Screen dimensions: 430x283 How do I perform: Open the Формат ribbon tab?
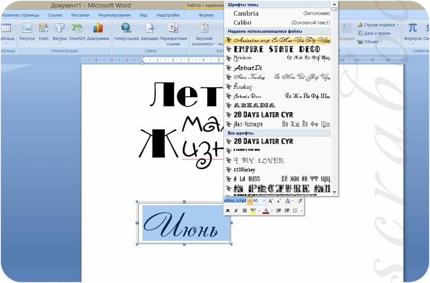[206, 15]
